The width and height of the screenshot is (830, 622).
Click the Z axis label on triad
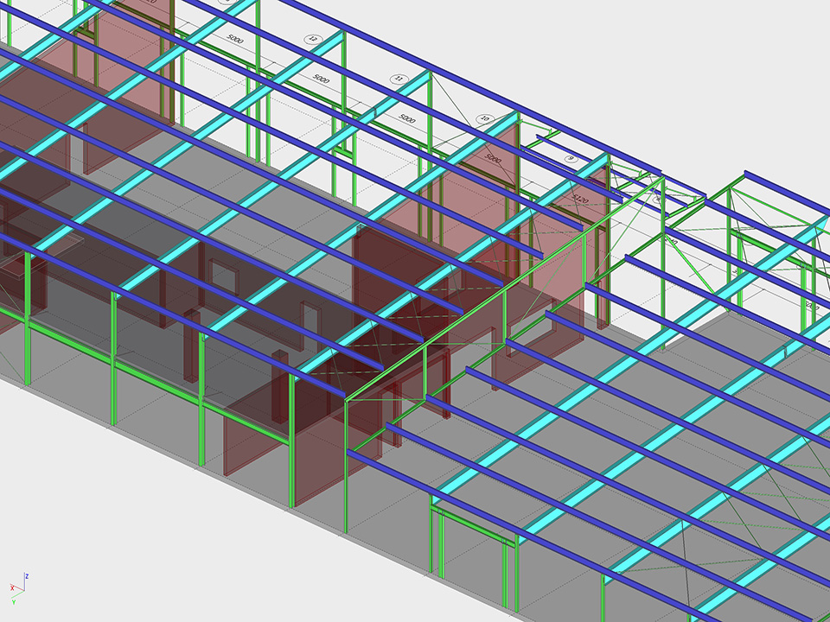coord(27,575)
